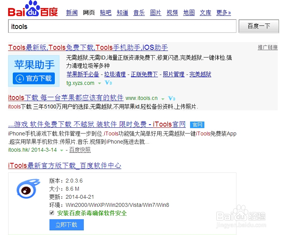Open 百度快照 cached page link

[x=80, y=150]
